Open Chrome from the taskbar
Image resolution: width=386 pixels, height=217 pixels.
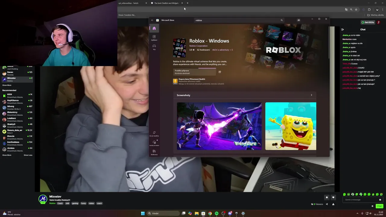[x=210, y=213]
